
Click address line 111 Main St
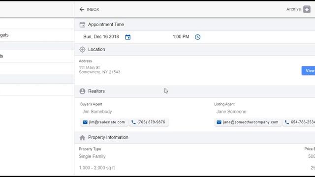pyautogui.click(x=90, y=68)
